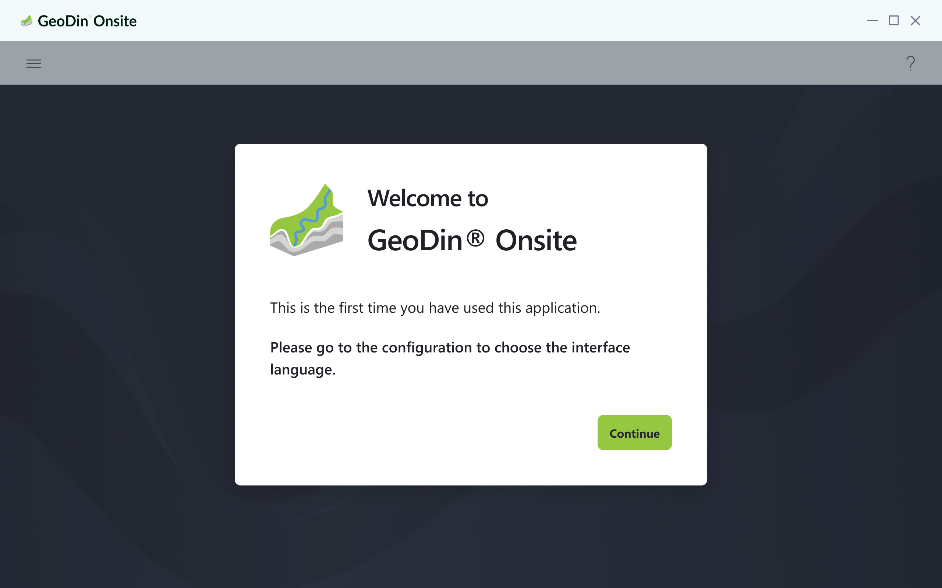Viewport: 942px width, 588px height.
Task: Click the small GeoDin logo in the title bar
Action: click(26, 21)
